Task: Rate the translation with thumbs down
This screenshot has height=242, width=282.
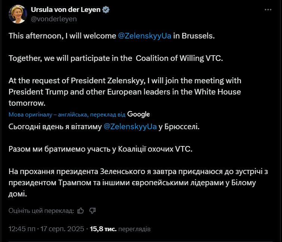Action: coord(93,211)
